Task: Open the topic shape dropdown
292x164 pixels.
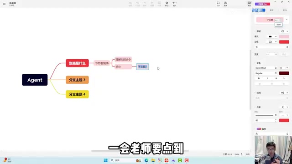Action: [x=285, y=31]
